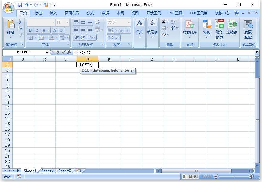Open the Name Box dropdown showing VLOOKUP
262x182 pixels.
tap(47, 52)
